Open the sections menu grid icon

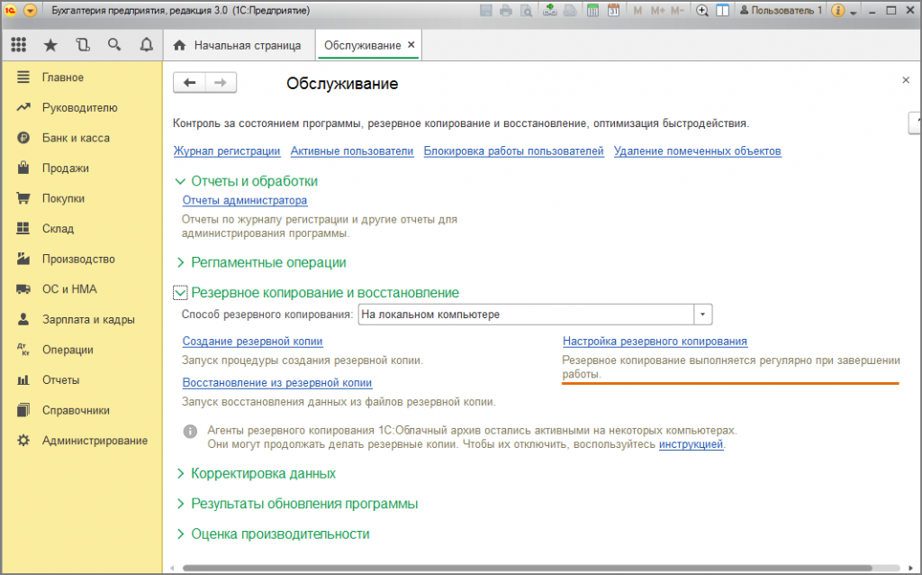(19, 45)
